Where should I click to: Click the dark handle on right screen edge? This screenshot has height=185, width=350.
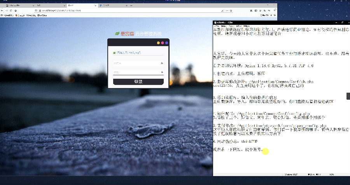[348, 96]
